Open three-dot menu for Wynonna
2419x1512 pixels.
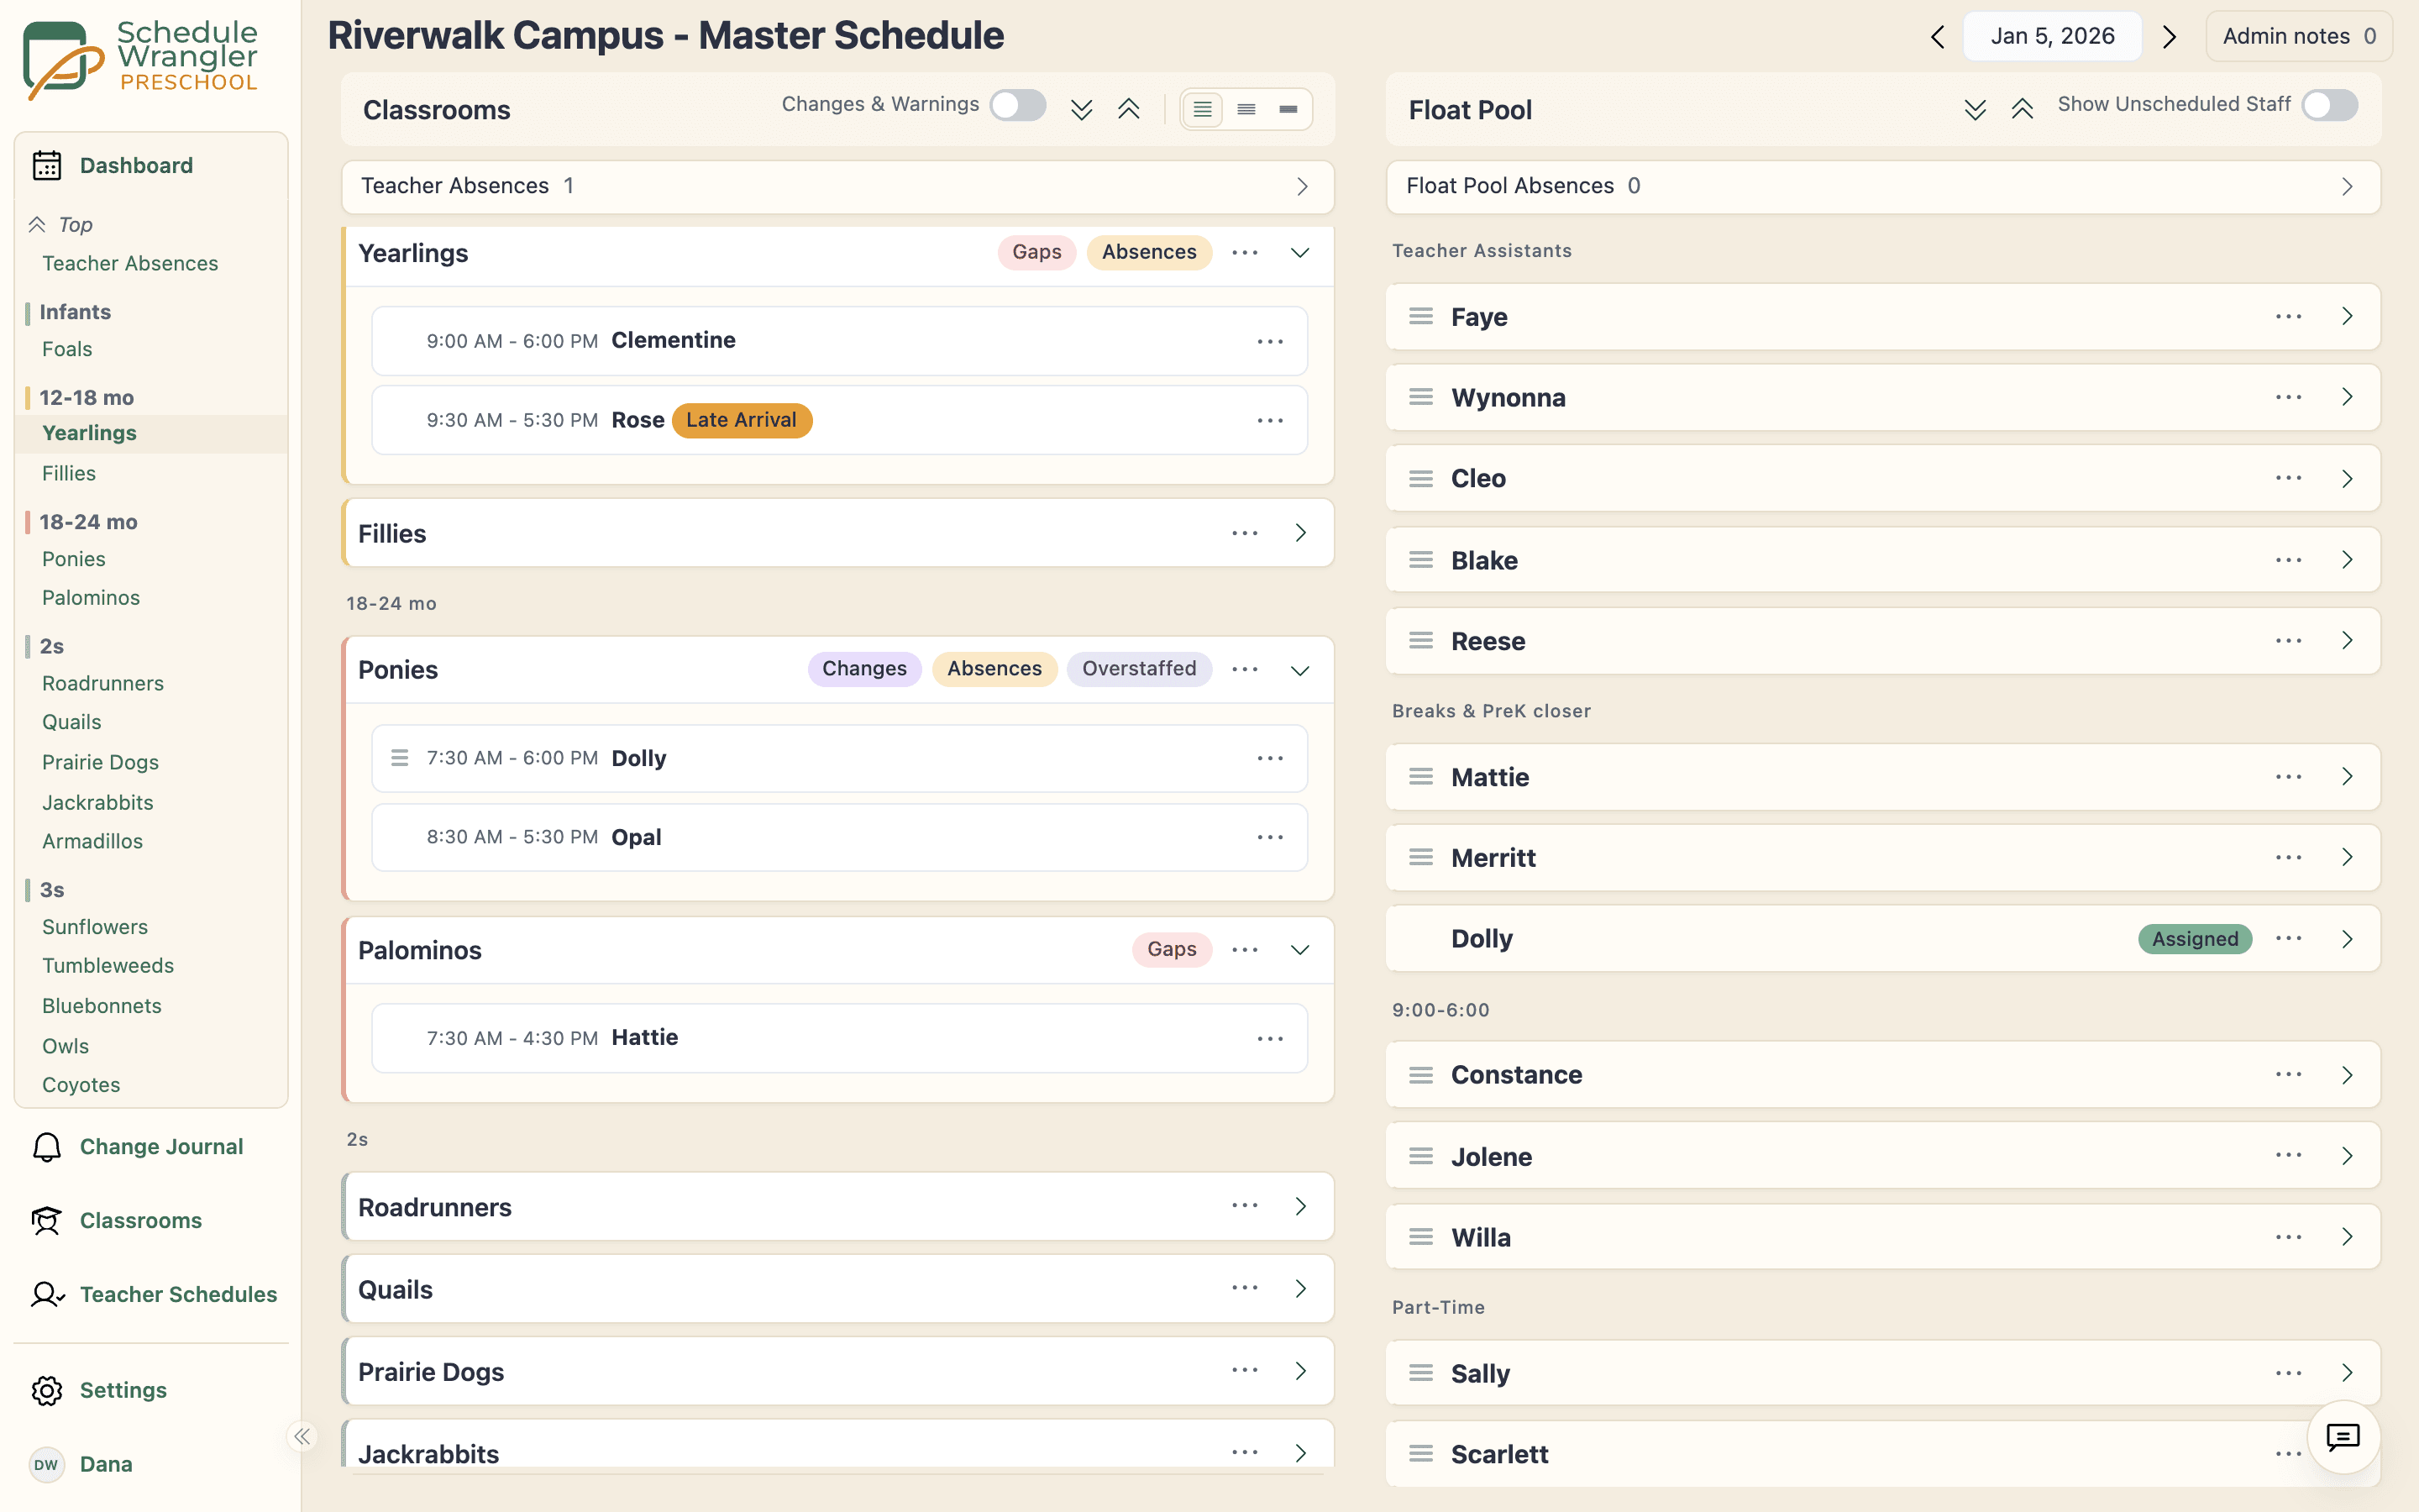point(2288,397)
